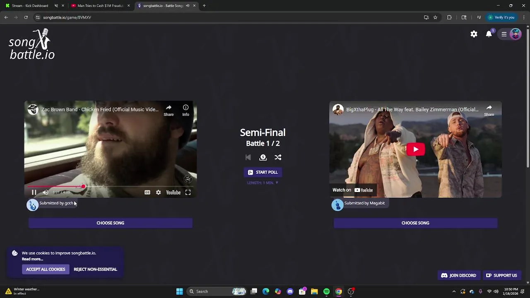The height and width of the screenshot is (298, 530).
Task: Open a new browser tab
Action: 204,6
